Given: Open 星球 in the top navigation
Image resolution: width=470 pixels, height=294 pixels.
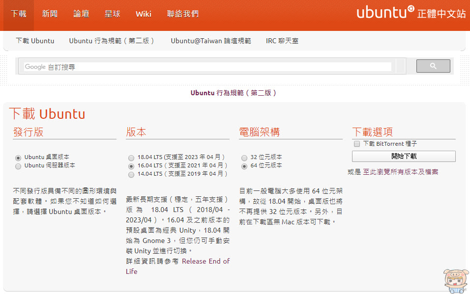Looking at the screenshot, I should point(113,14).
